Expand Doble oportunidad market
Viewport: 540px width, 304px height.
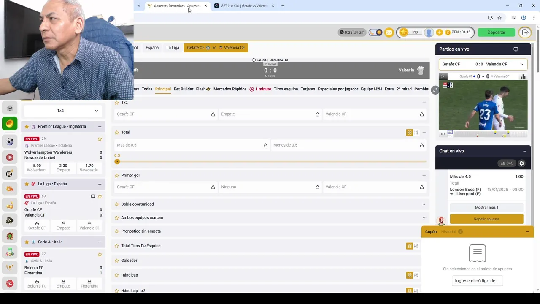point(424,204)
